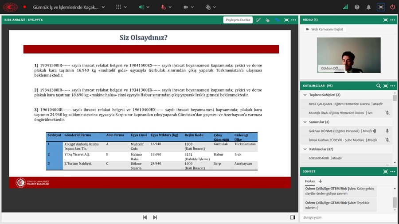399x224 pixels.
Task: Expand the Katılımcılar (87) group
Action: 305,149
